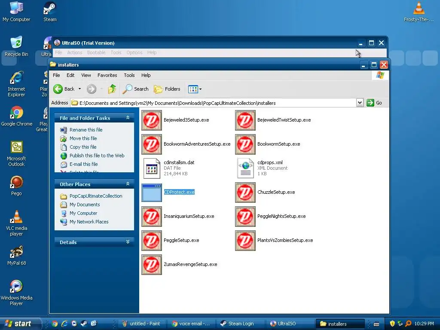Select the cdprops.xml document icon
The height and width of the screenshot is (330, 440).
pos(245,168)
